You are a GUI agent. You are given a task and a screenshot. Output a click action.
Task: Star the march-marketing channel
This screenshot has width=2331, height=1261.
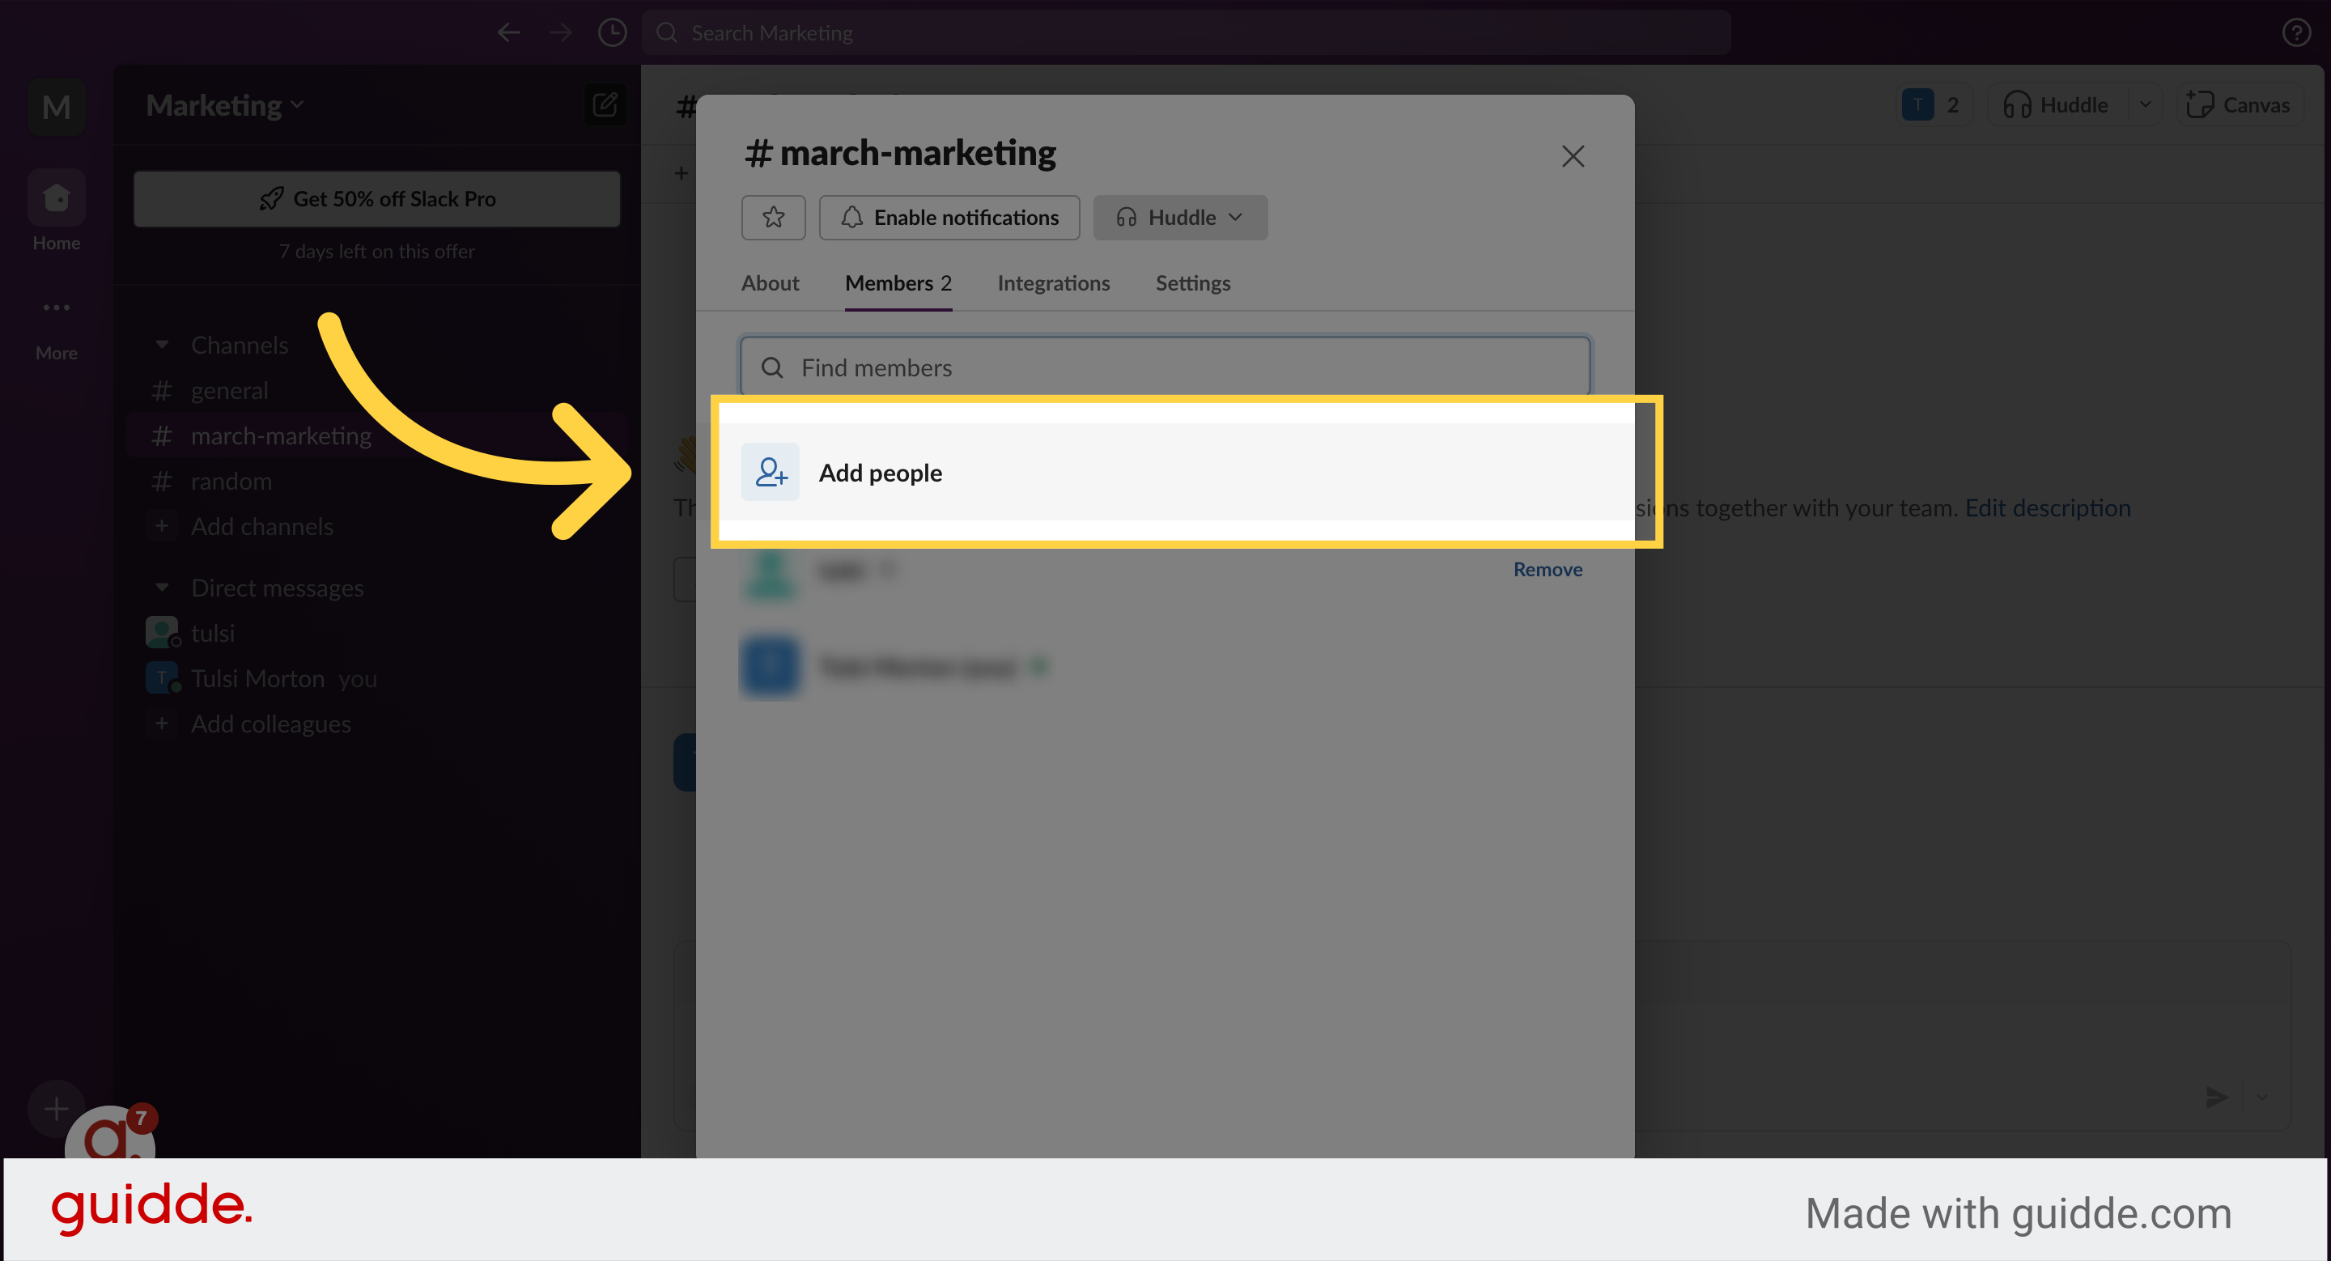click(773, 217)
